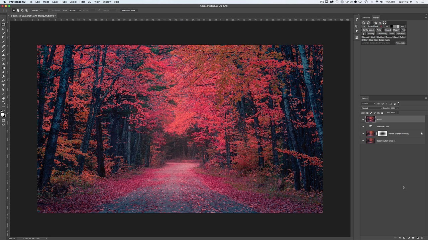Click the Lumenzia Basics redo arrow
428x240 pixels.
point(368,23)
